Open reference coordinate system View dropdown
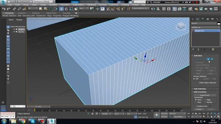The height and width of the screenshot is (124, 221). [84, 8]
